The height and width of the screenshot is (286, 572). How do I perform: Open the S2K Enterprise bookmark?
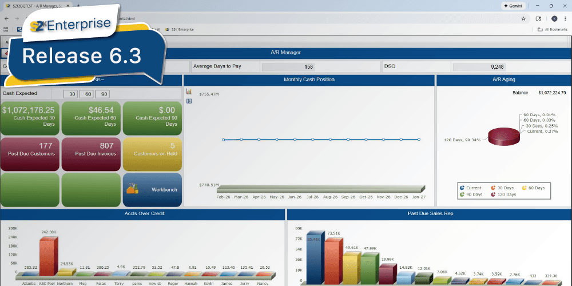pyautogui.click(x=179, y=30)
